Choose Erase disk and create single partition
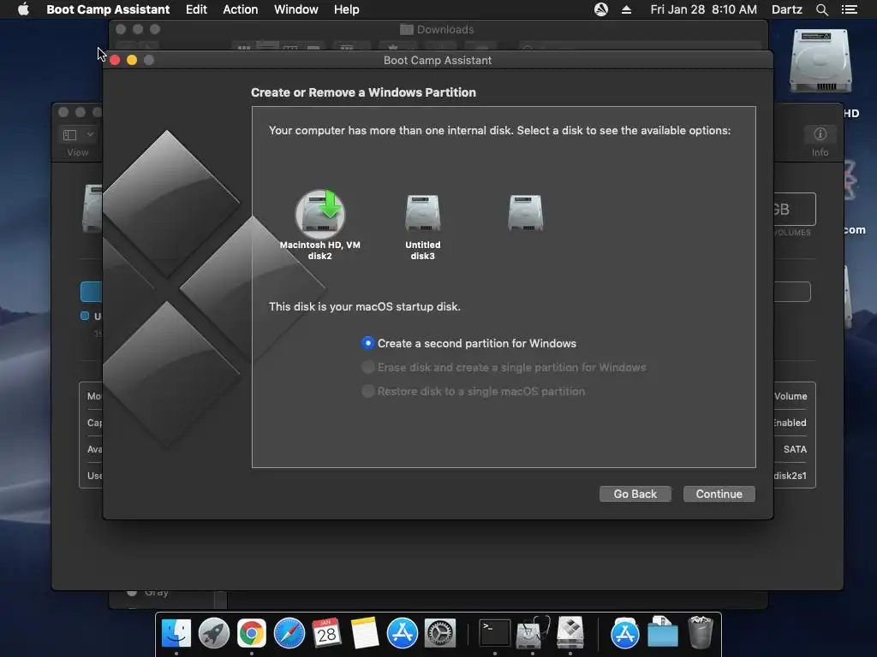Screen dimensions: 877x657 [x=367, y=367]
